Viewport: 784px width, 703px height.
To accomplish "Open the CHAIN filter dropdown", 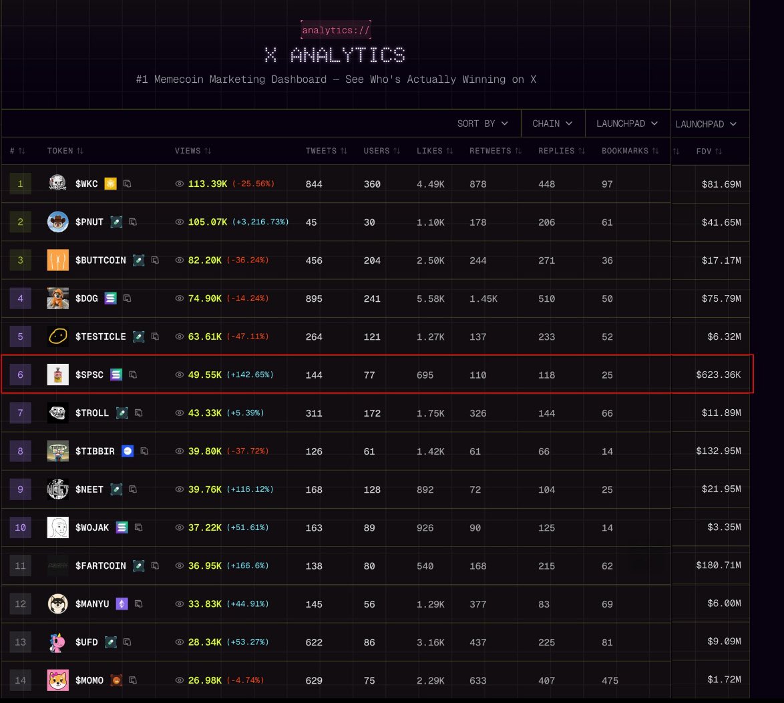I will click(552, 124).
